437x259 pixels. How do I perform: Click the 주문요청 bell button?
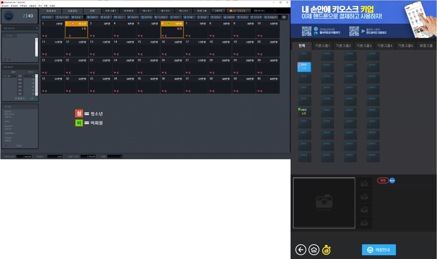pyautogui.click(x=238, y=11)
